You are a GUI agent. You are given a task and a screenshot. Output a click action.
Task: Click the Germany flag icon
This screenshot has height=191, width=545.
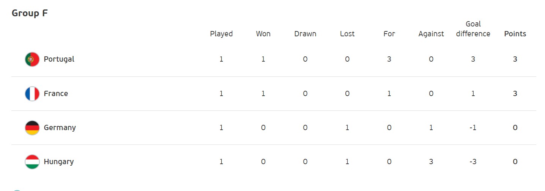(32, 128)
